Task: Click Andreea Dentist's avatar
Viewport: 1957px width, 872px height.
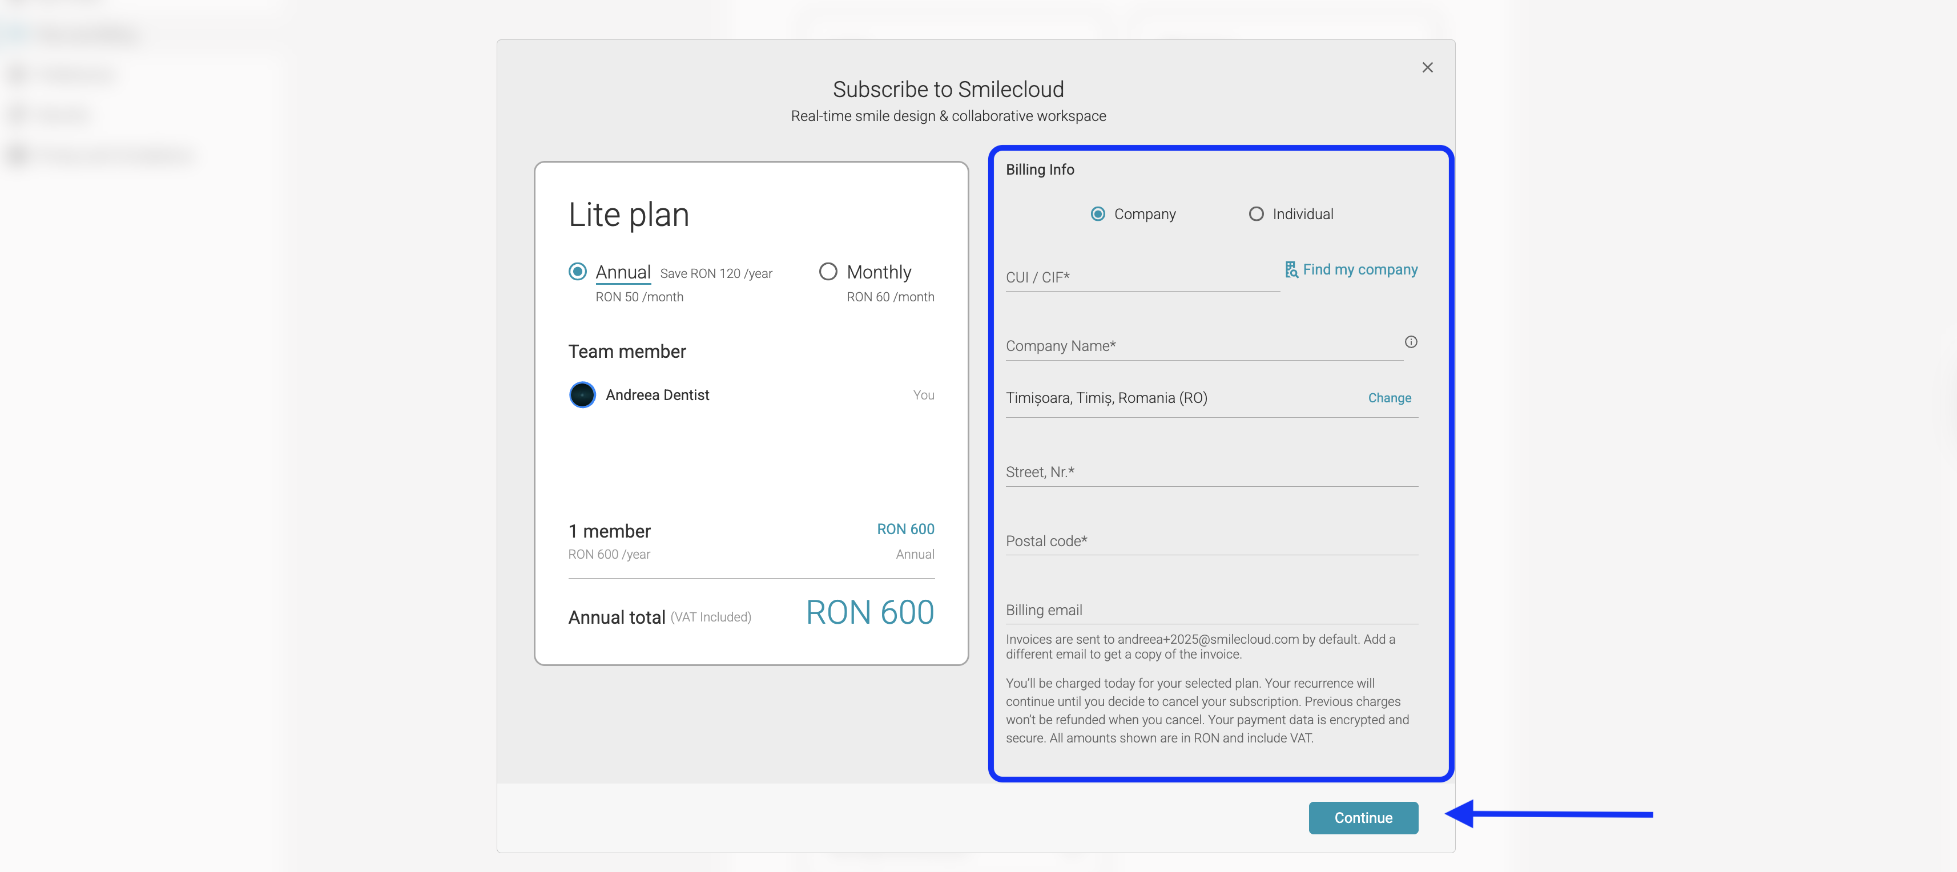Action: [x=583, y=395]
